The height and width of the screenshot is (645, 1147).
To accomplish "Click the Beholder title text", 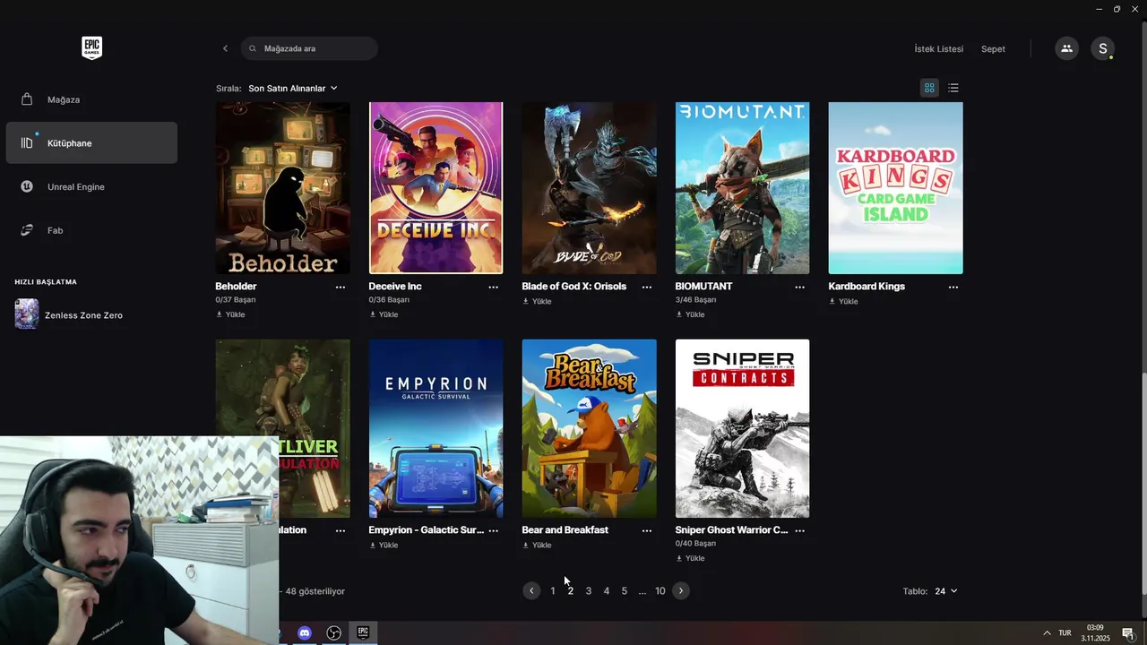I will 236,287.
